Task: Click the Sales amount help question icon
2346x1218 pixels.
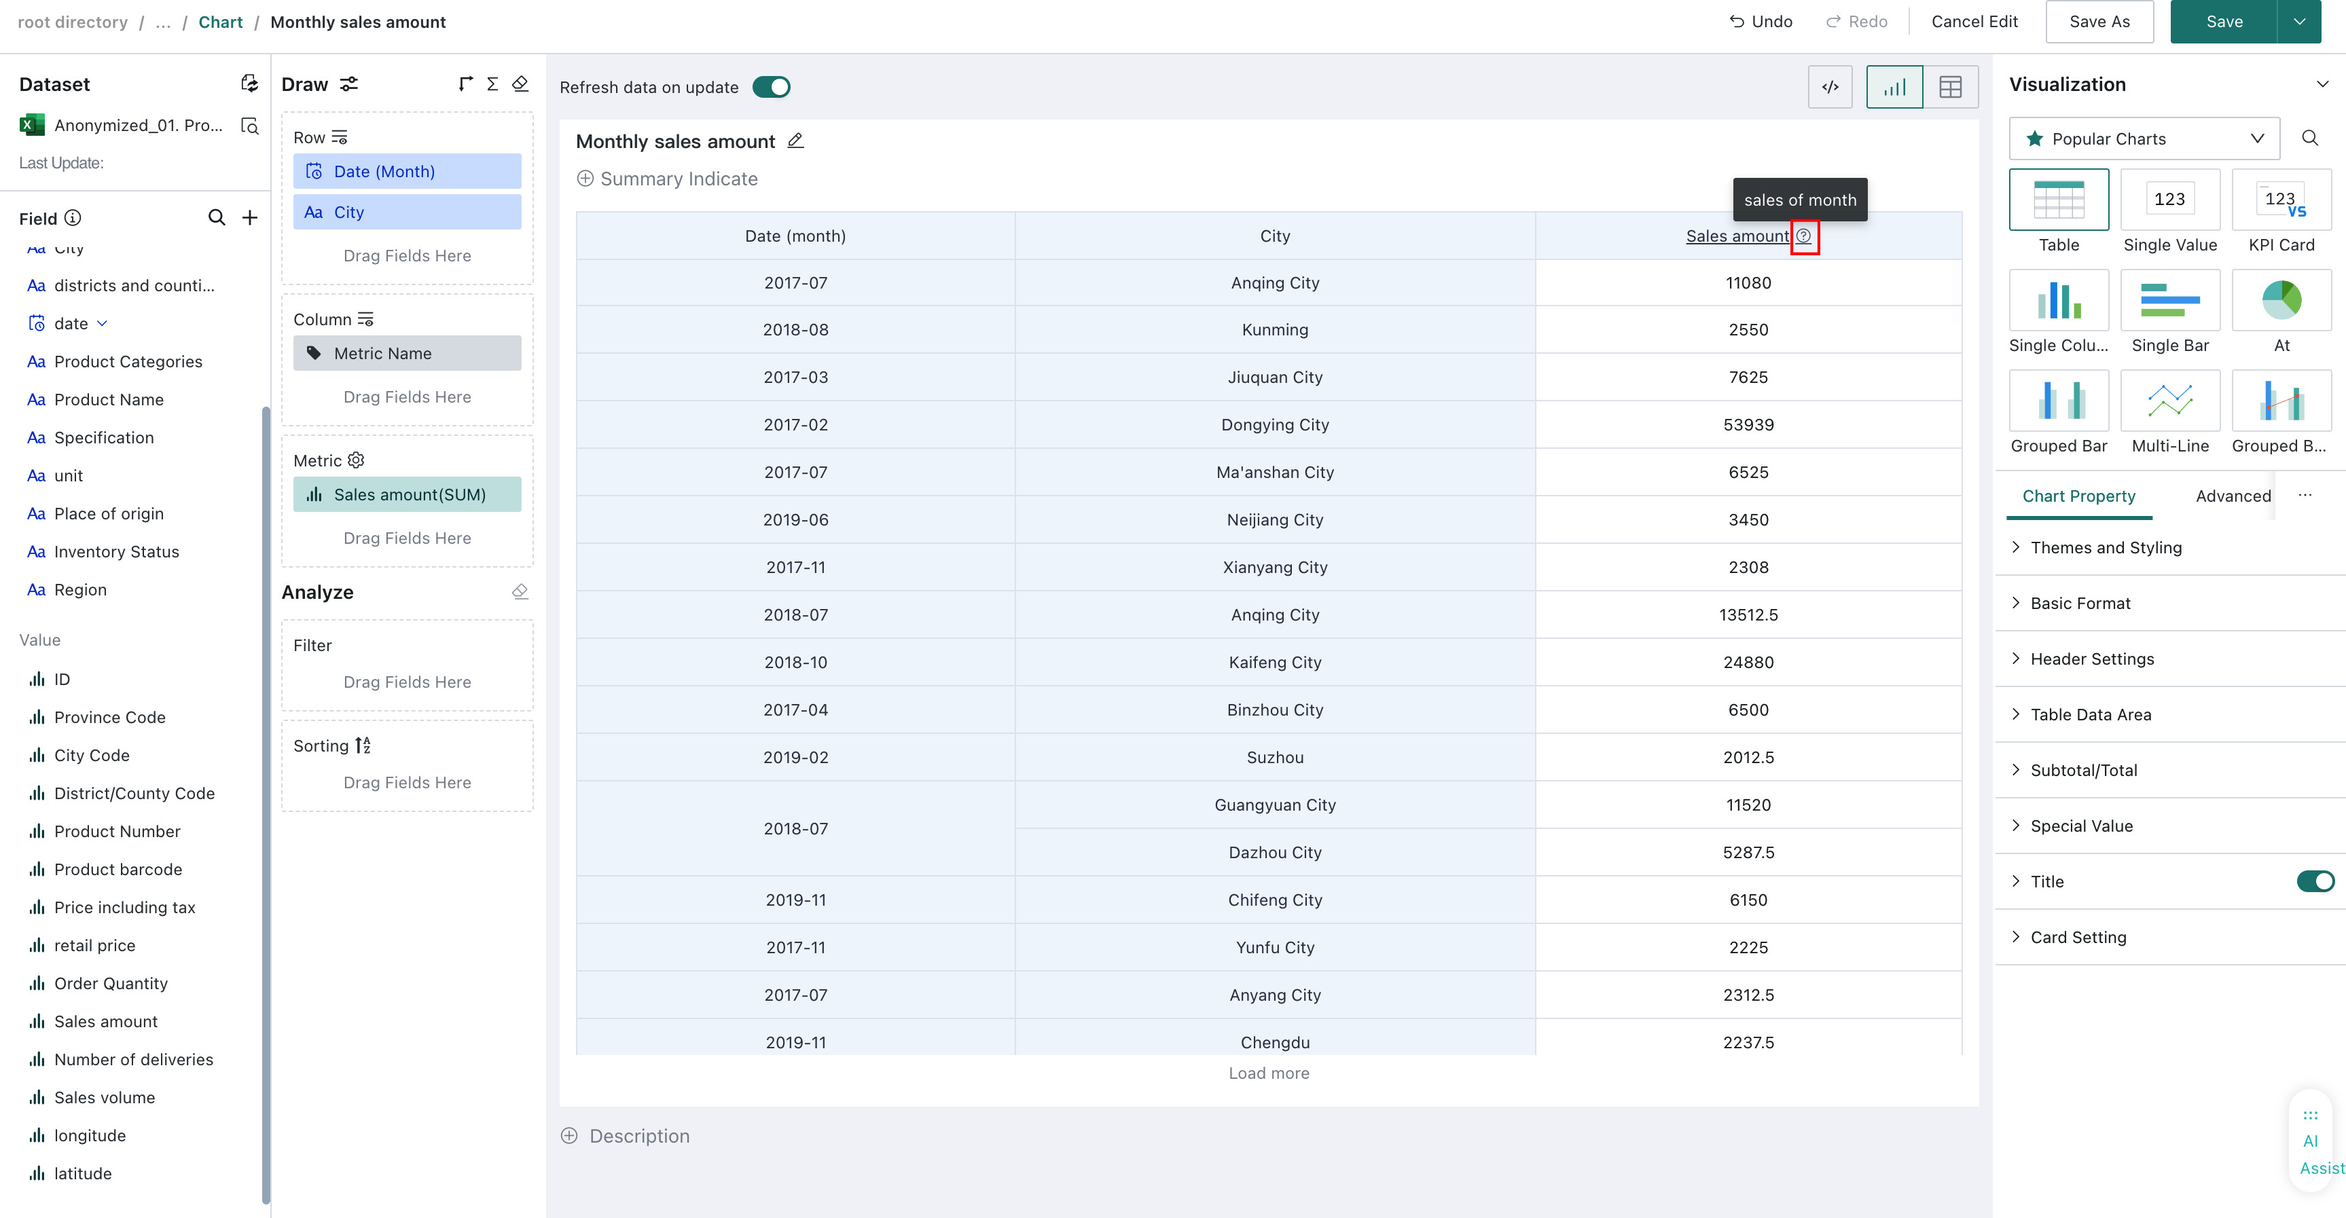Action: (1803, 236)
